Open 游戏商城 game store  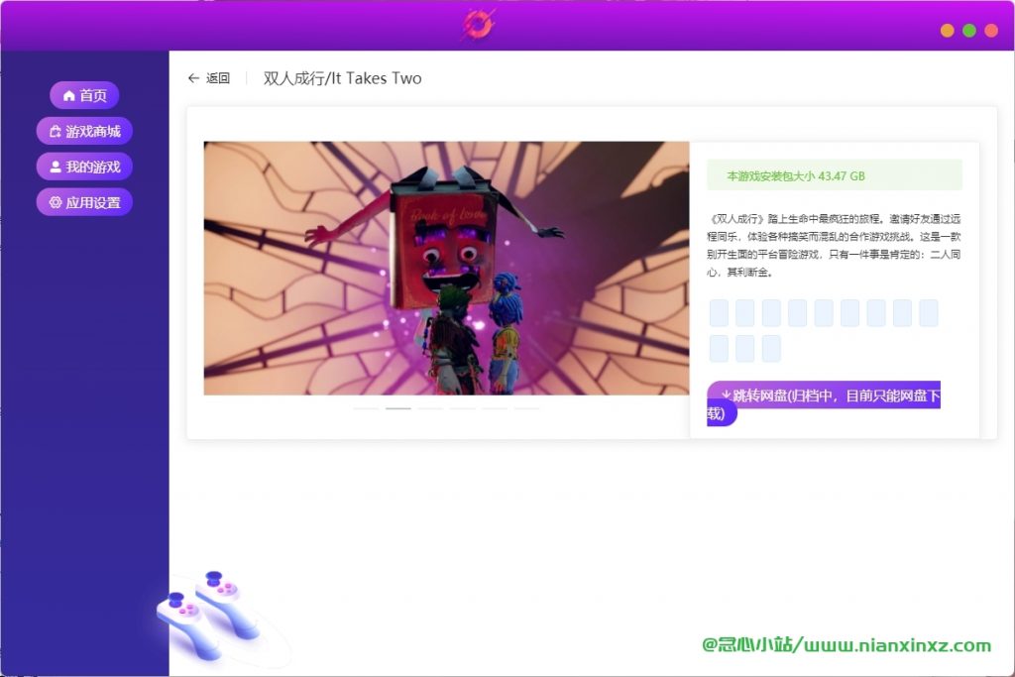84,132
